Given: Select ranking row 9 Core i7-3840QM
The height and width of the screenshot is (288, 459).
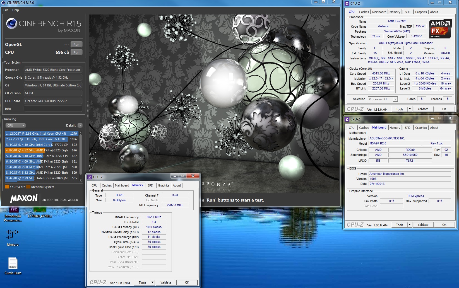Looking at the screenshot, I should (42, 178).
